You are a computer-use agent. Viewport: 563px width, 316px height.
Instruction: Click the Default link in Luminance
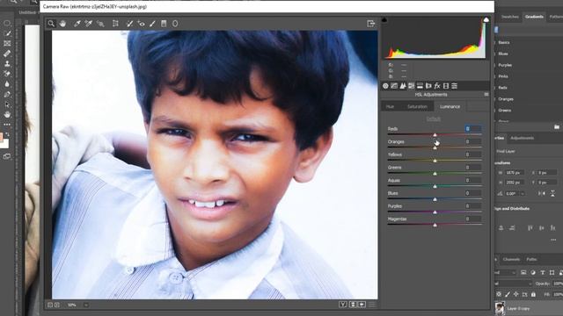pos(434,119)
